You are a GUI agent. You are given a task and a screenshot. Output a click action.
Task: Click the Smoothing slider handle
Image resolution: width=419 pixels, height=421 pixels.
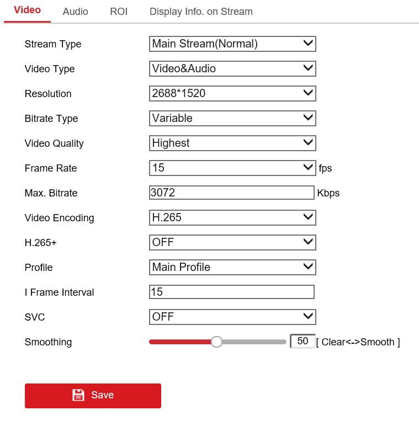point(216,342)
